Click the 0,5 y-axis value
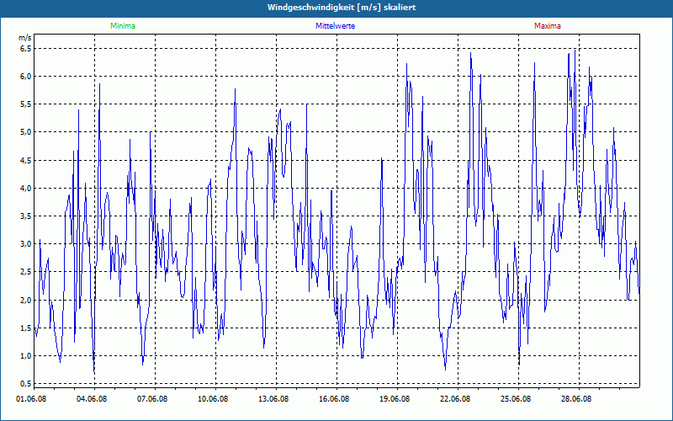Image resolution: width=673 pixels, height=421 pixels. (26, 384)
